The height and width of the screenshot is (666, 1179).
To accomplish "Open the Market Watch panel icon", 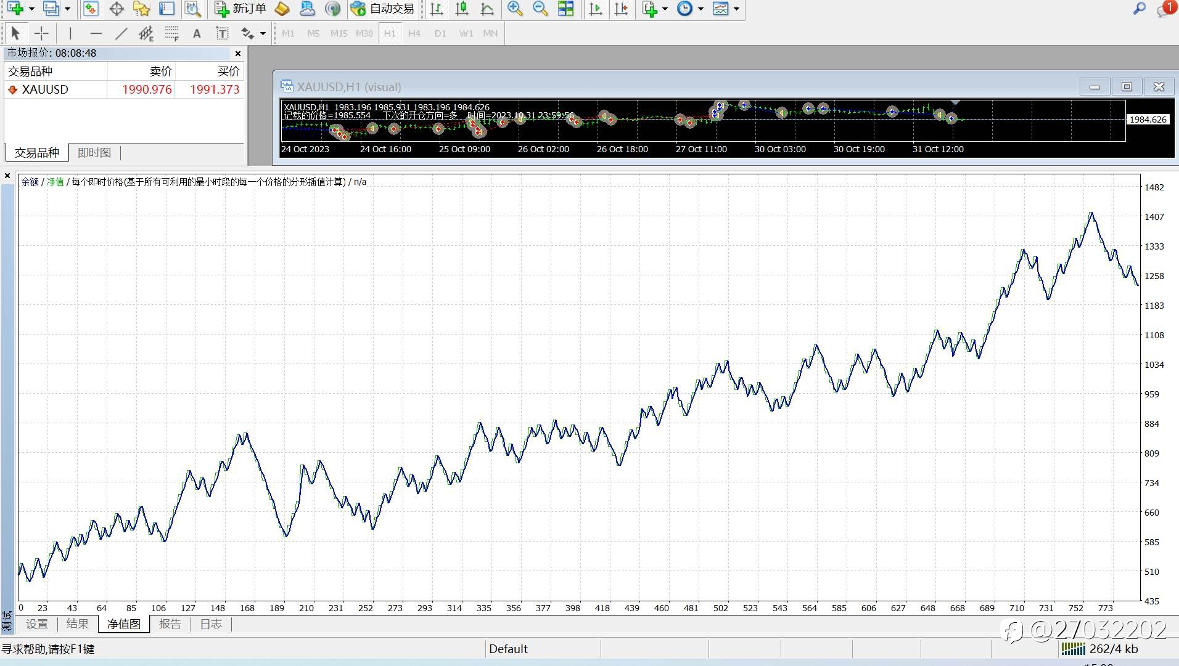I will [x=91, y=9].
